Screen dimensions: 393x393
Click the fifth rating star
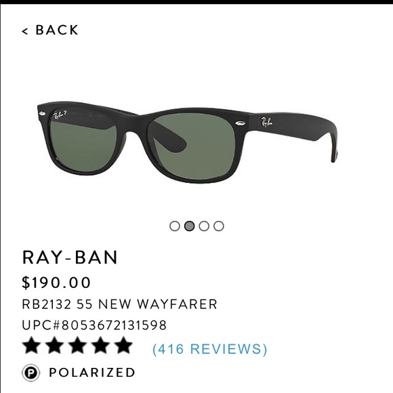coord(123,345)
